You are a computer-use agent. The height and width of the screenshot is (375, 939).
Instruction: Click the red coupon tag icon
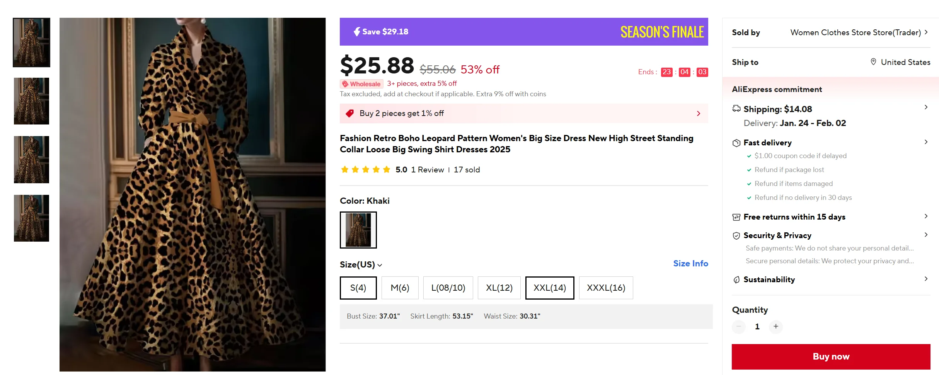[350, 113]
